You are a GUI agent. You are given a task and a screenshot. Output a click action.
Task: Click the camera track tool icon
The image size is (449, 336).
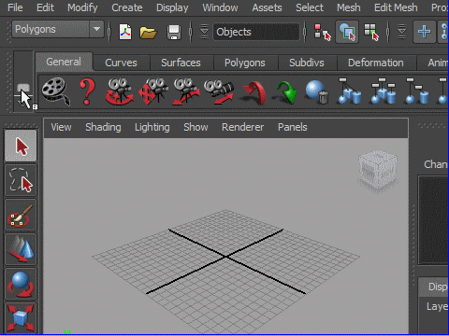pos(152,91)
